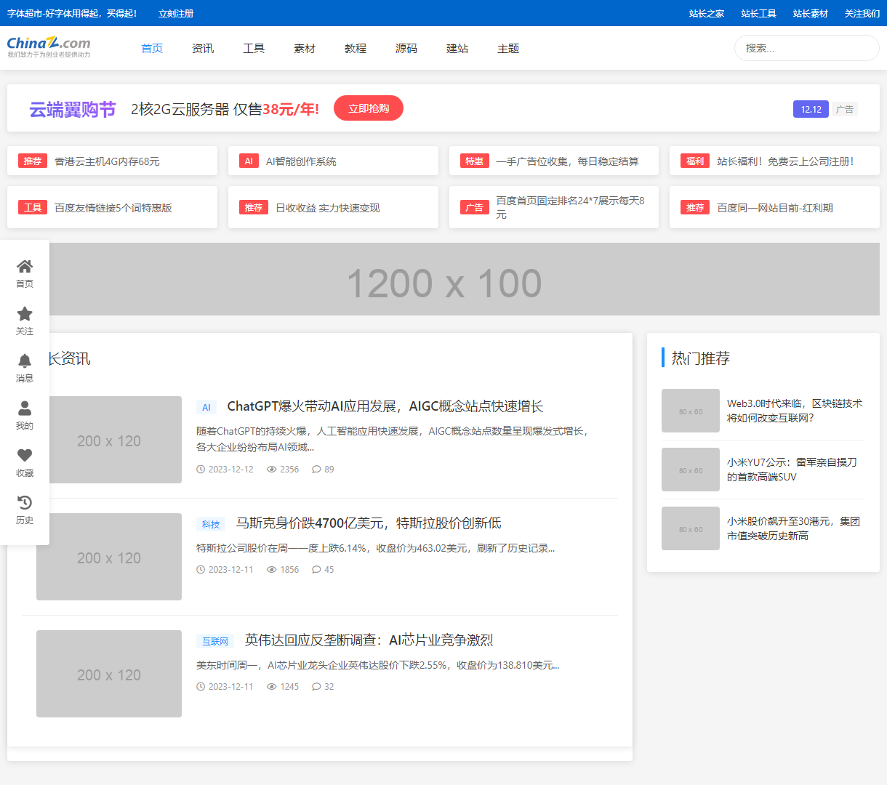Click the 立刻注册 registration link
The image size is (887, 785).
[175, 13]
